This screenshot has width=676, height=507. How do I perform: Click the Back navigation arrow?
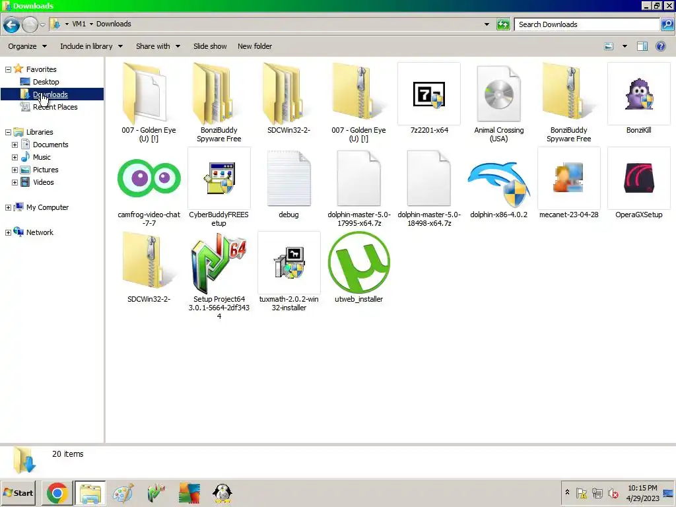click(x=12, y=24)
